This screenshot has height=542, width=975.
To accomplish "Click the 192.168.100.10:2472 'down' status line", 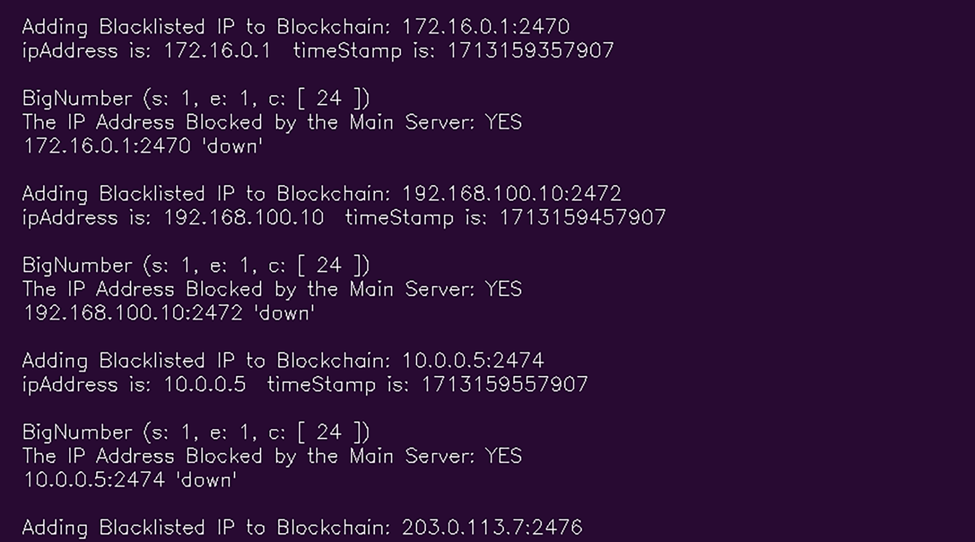I will tap(169, 313).
